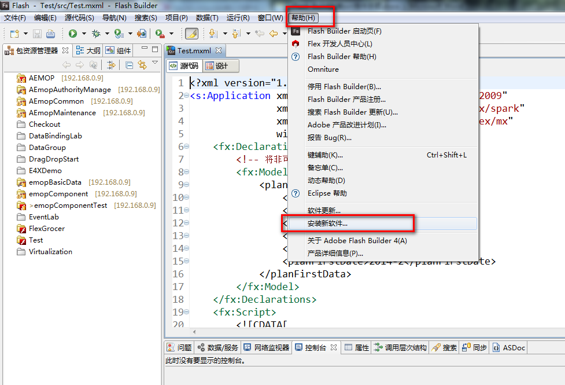Switch editor to 源代码 source mode
Viewport: 565px width, 385px height.
(x=184, y=65)
